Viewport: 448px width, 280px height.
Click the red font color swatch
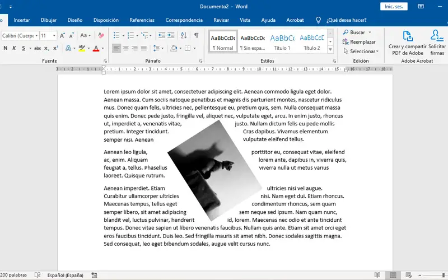click(x=96, y=48)
